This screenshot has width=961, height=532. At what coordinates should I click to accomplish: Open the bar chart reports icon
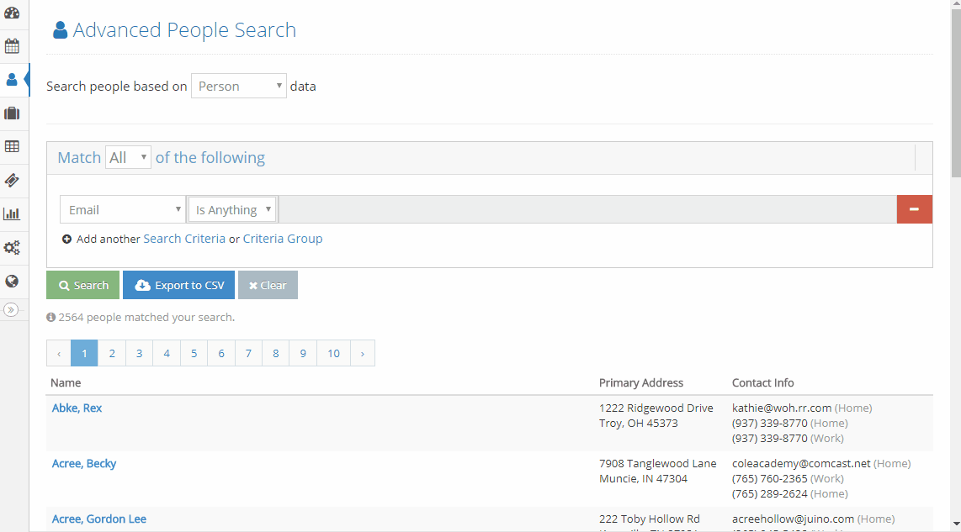(12, 213)
